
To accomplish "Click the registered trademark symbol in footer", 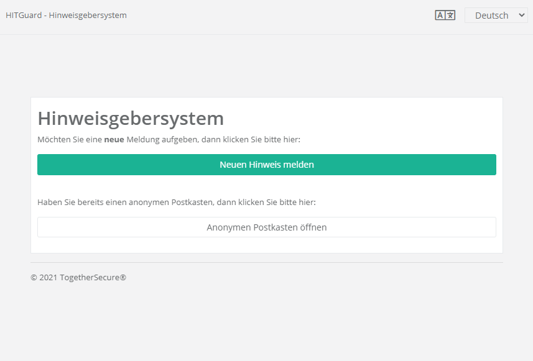I will (123, 277).
